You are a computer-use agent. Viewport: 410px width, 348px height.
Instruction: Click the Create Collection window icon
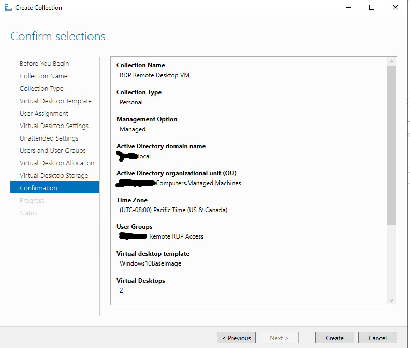[8, 8]
